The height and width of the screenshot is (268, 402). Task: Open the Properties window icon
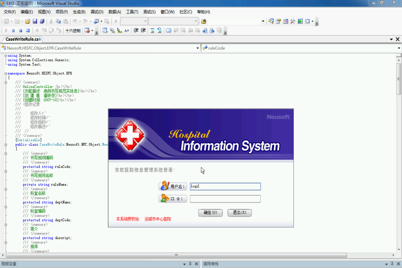click(x=278, y=21)
